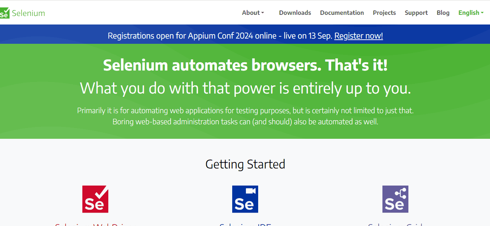Click the node-share symbol on the Grid badge

point(401,193)
